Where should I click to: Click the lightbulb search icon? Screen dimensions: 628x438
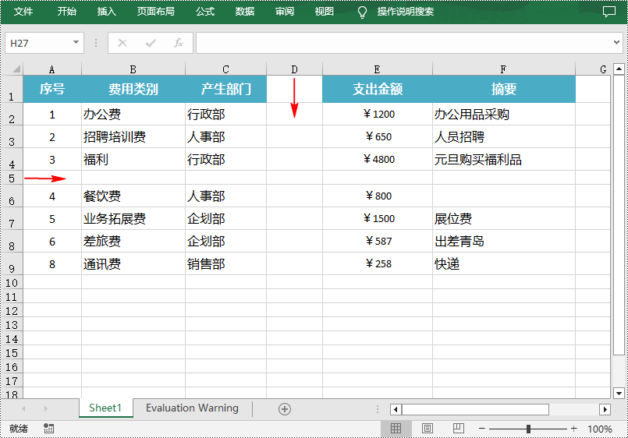pos(362,12)
